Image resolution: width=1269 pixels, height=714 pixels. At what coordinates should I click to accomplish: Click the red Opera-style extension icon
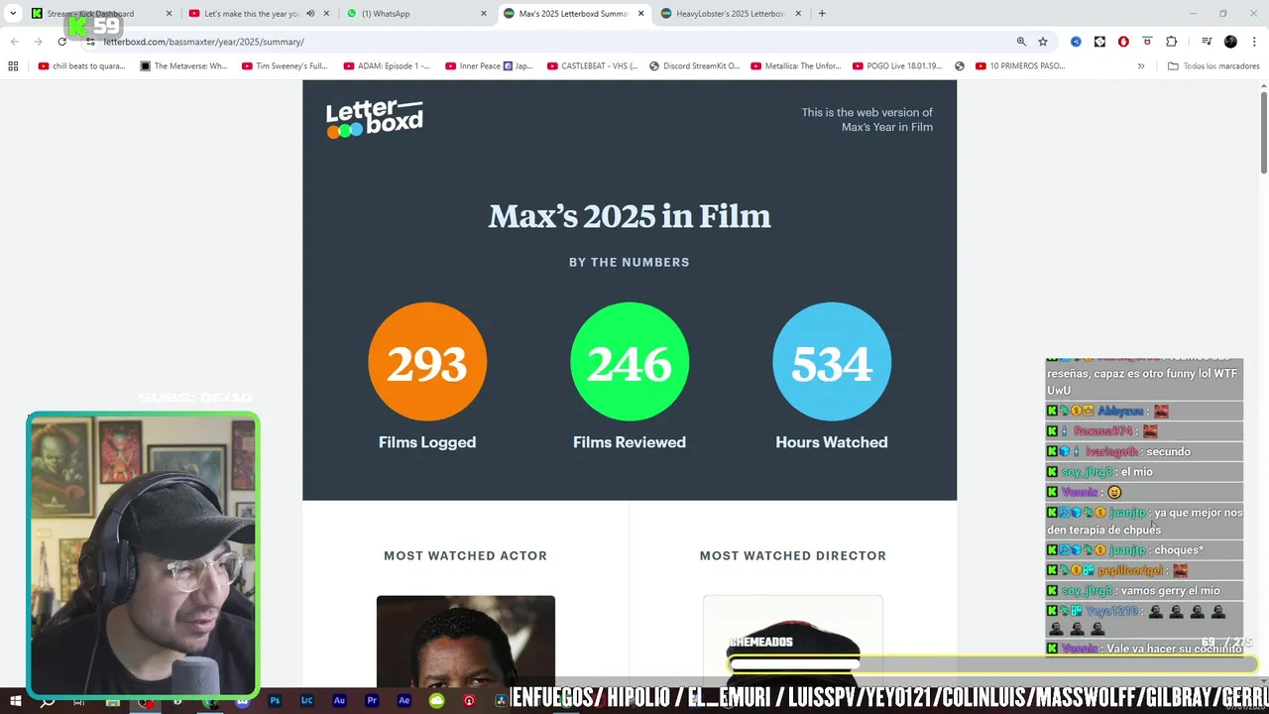coord(1123,42)
